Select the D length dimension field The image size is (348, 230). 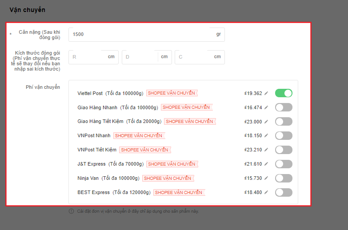pyautogui.click(x=147, y=57)
